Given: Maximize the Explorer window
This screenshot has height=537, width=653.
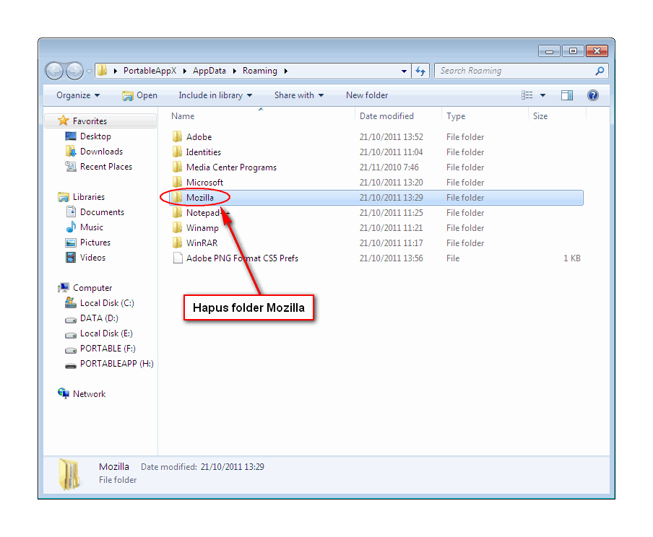Looking at the screenshot, I should click(573, 51).
